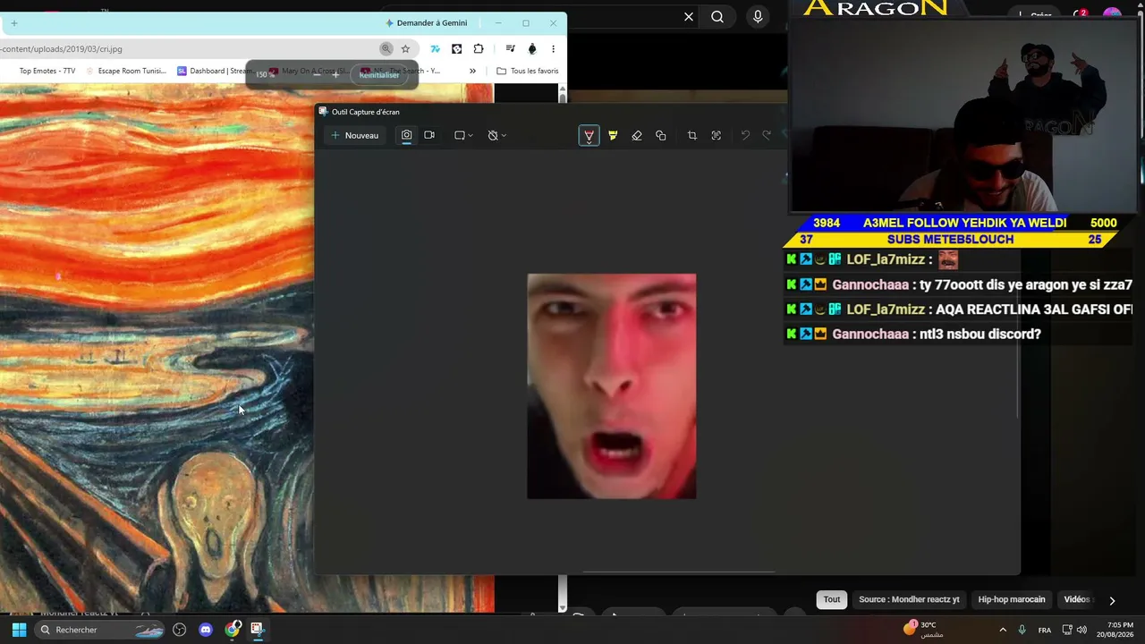Activate the image crop tool
This screenshot has height=644, width=1145.
point(691,135)
